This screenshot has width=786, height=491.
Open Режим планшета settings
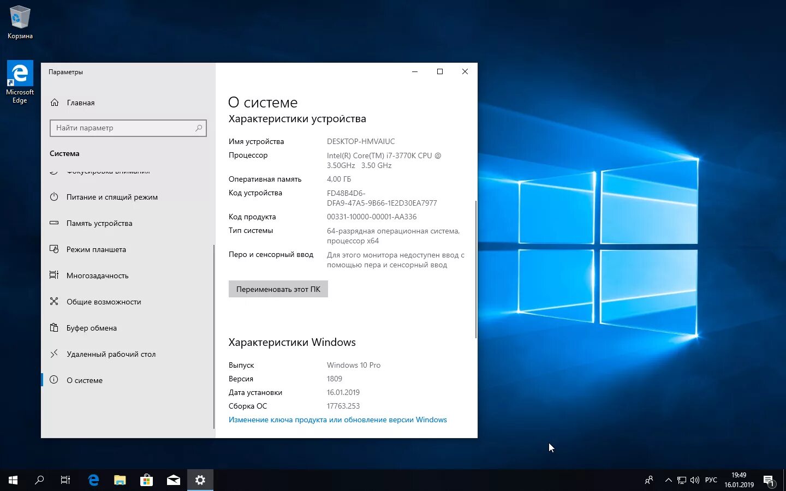coord(127,249)
